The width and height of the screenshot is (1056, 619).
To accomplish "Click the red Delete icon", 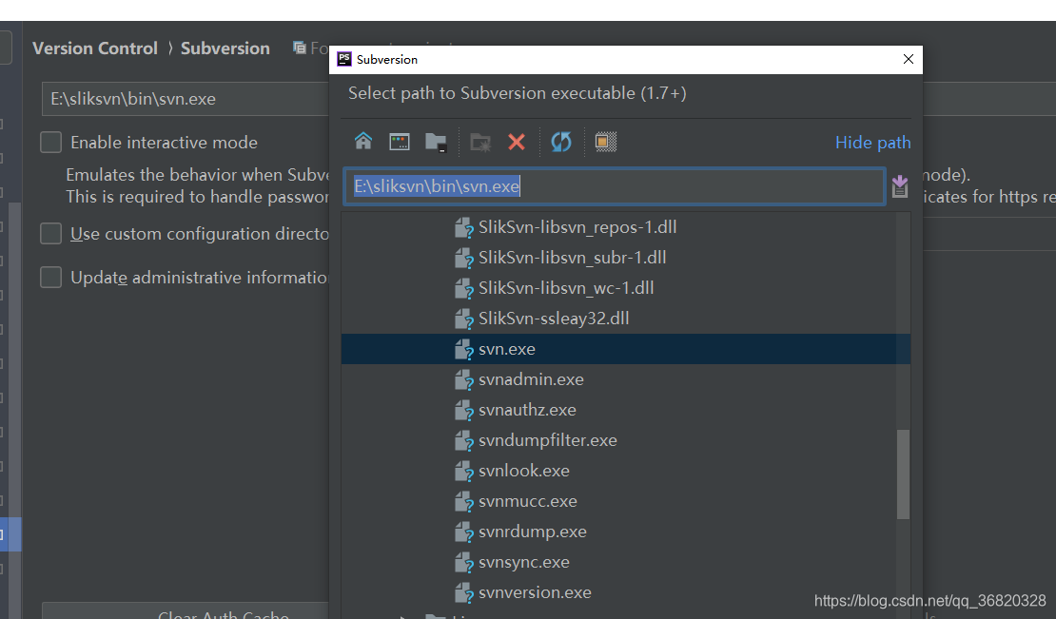I will pos(517,142).
